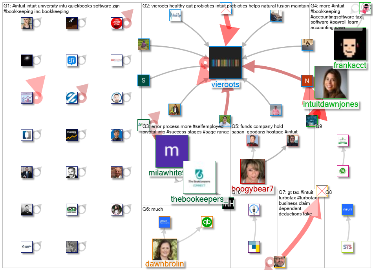
Task: Click the 'G9' group label
Action: point(319,126)
